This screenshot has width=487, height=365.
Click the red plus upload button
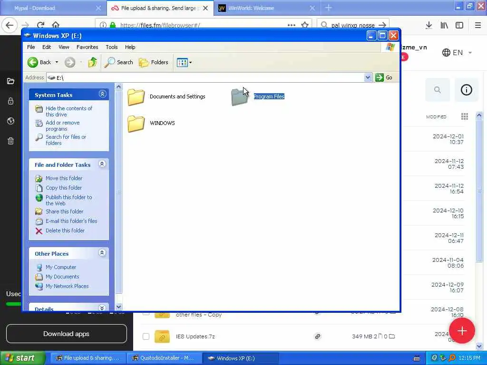point(462,331)
